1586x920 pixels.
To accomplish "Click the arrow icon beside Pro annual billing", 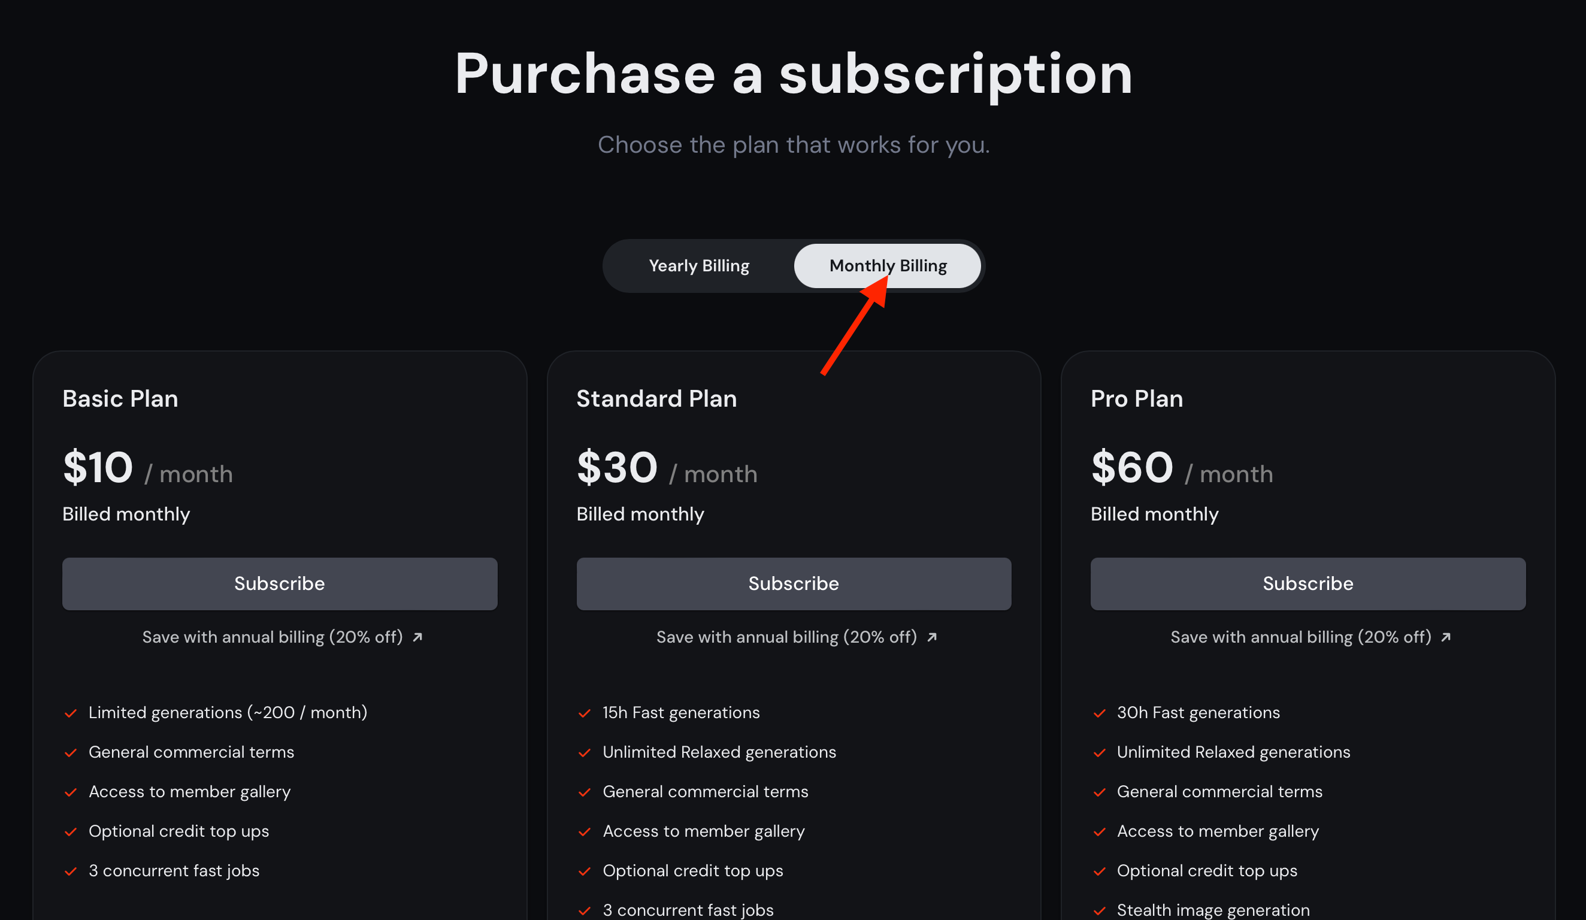I will pos(1446,637).
